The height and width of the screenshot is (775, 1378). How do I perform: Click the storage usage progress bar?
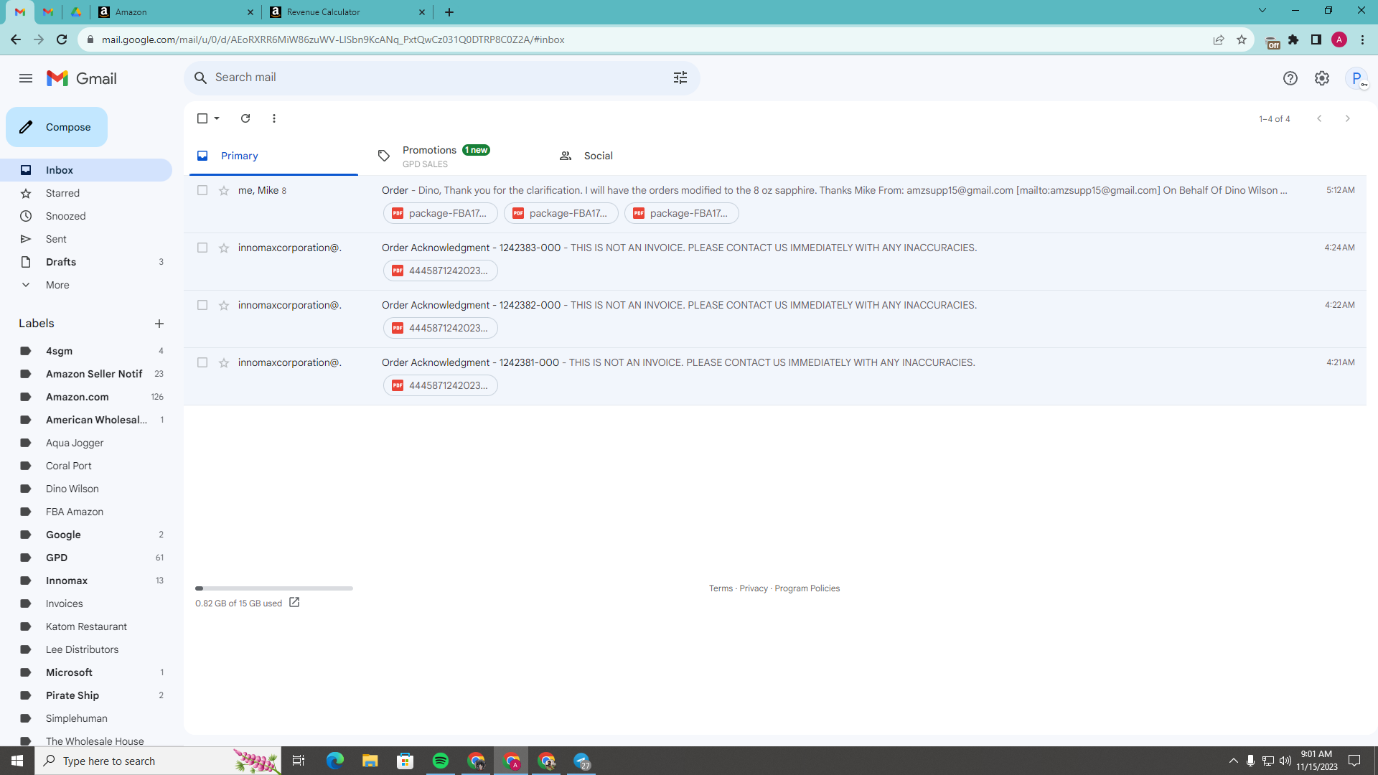point(274,588)
